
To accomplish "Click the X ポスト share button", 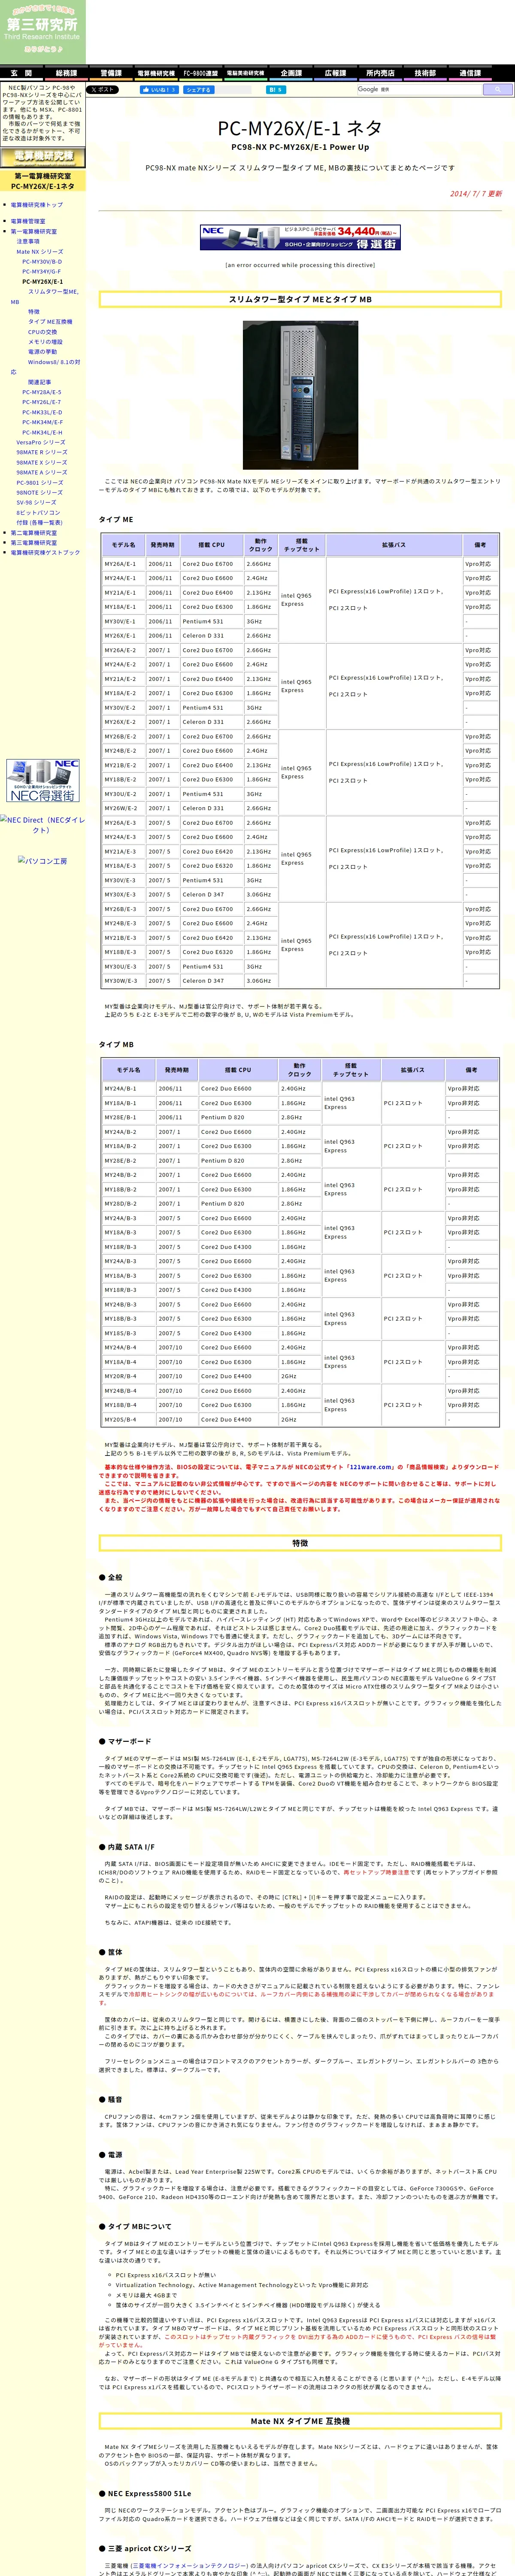I will [102, 90].
